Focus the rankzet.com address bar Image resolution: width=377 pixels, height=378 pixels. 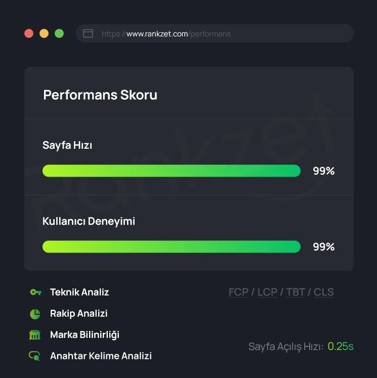point(215,33)
